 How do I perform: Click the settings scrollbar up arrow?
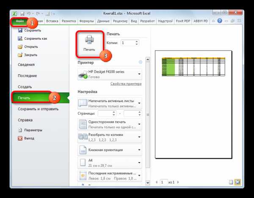148,60
